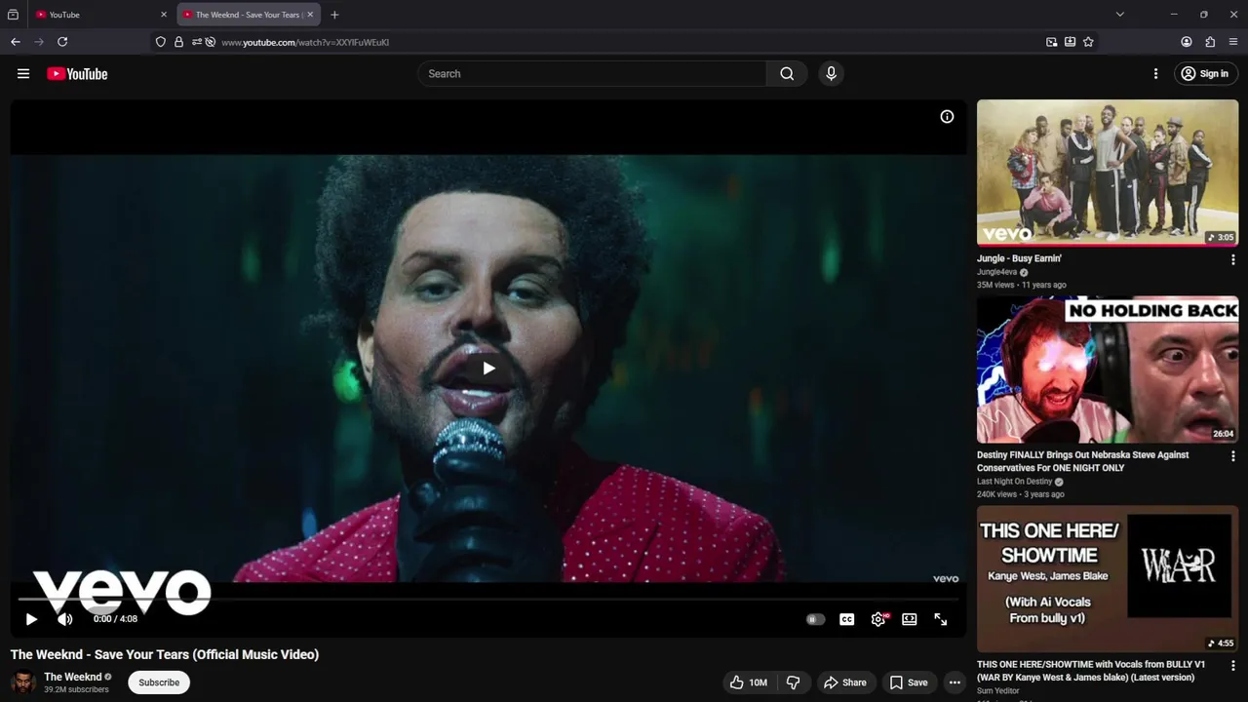Open browser account profile icon

pyautogui.click(x=1187, y=42)
